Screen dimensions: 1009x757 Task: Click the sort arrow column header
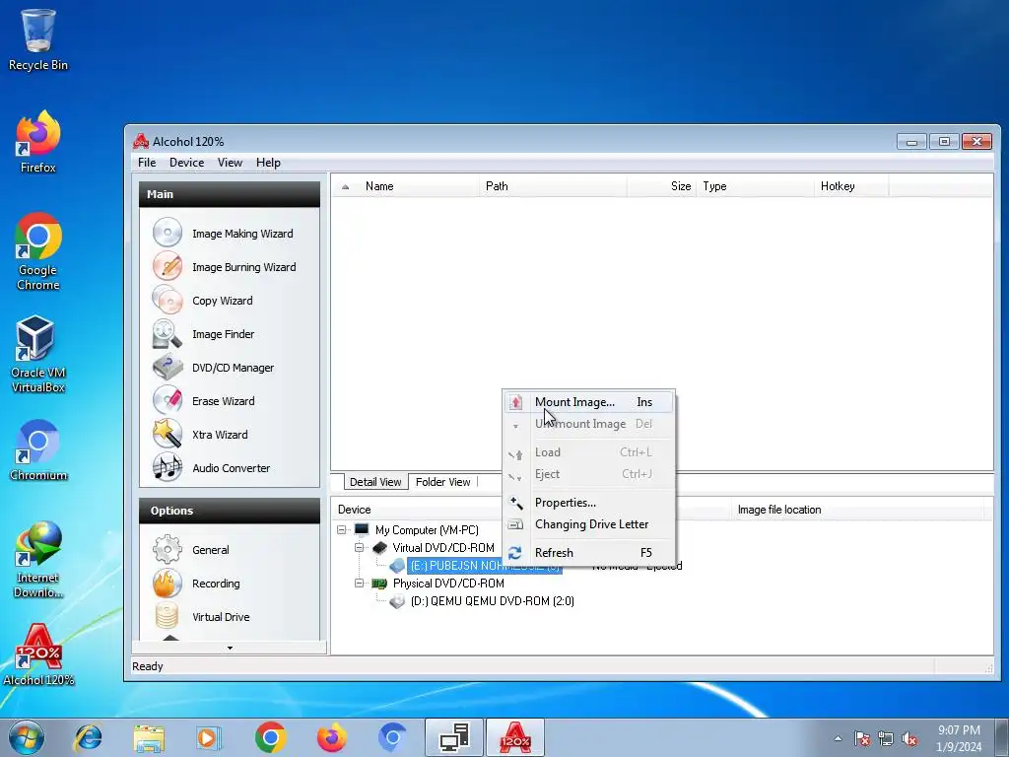click(x=346, y=186)
